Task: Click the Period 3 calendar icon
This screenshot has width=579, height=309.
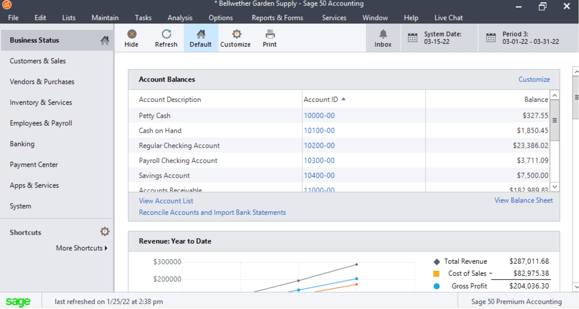Action: [x=491, y=38]
